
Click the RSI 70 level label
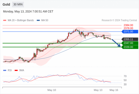[x=125, y=76]
